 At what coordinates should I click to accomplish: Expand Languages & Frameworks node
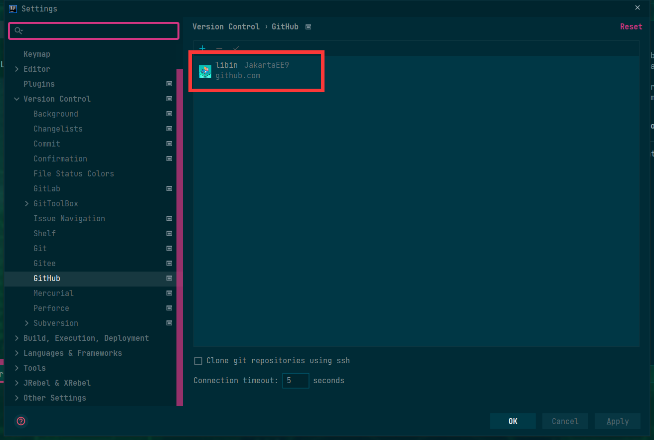pyautogui.click(x=17, y=353)
